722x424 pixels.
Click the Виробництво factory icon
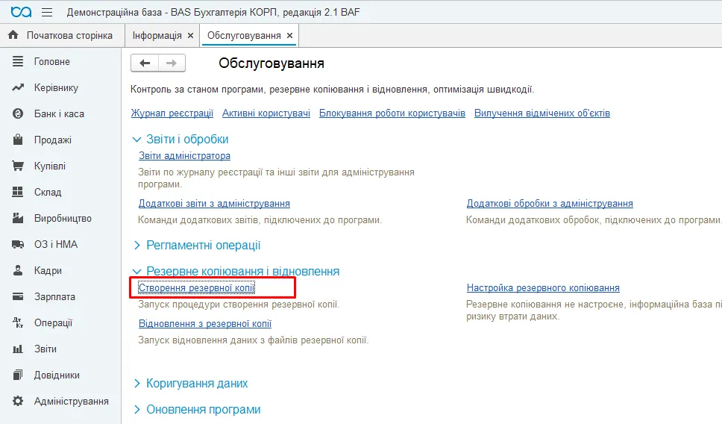point(17,218)
